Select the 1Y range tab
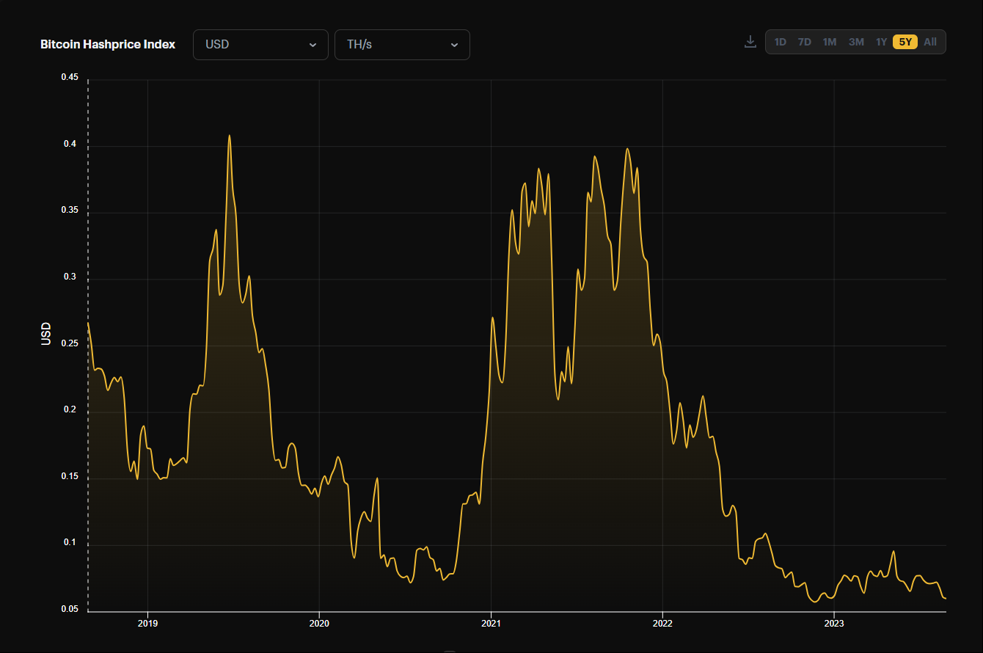This screenshot has height=653, width=983. [881, 42]
